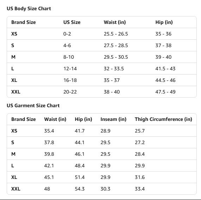Click thigh circumference value 33.4
Image resolution: width=201 pixels, height=200 pixels.
tap(140, 189)
